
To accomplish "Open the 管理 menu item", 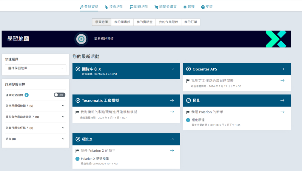I will point(189,7).
